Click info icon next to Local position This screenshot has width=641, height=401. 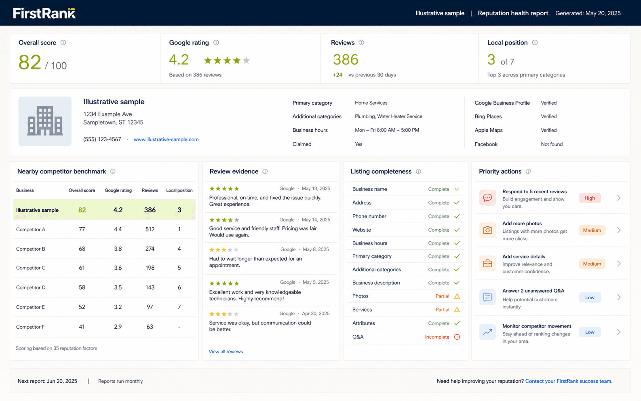tap(535, 42)
